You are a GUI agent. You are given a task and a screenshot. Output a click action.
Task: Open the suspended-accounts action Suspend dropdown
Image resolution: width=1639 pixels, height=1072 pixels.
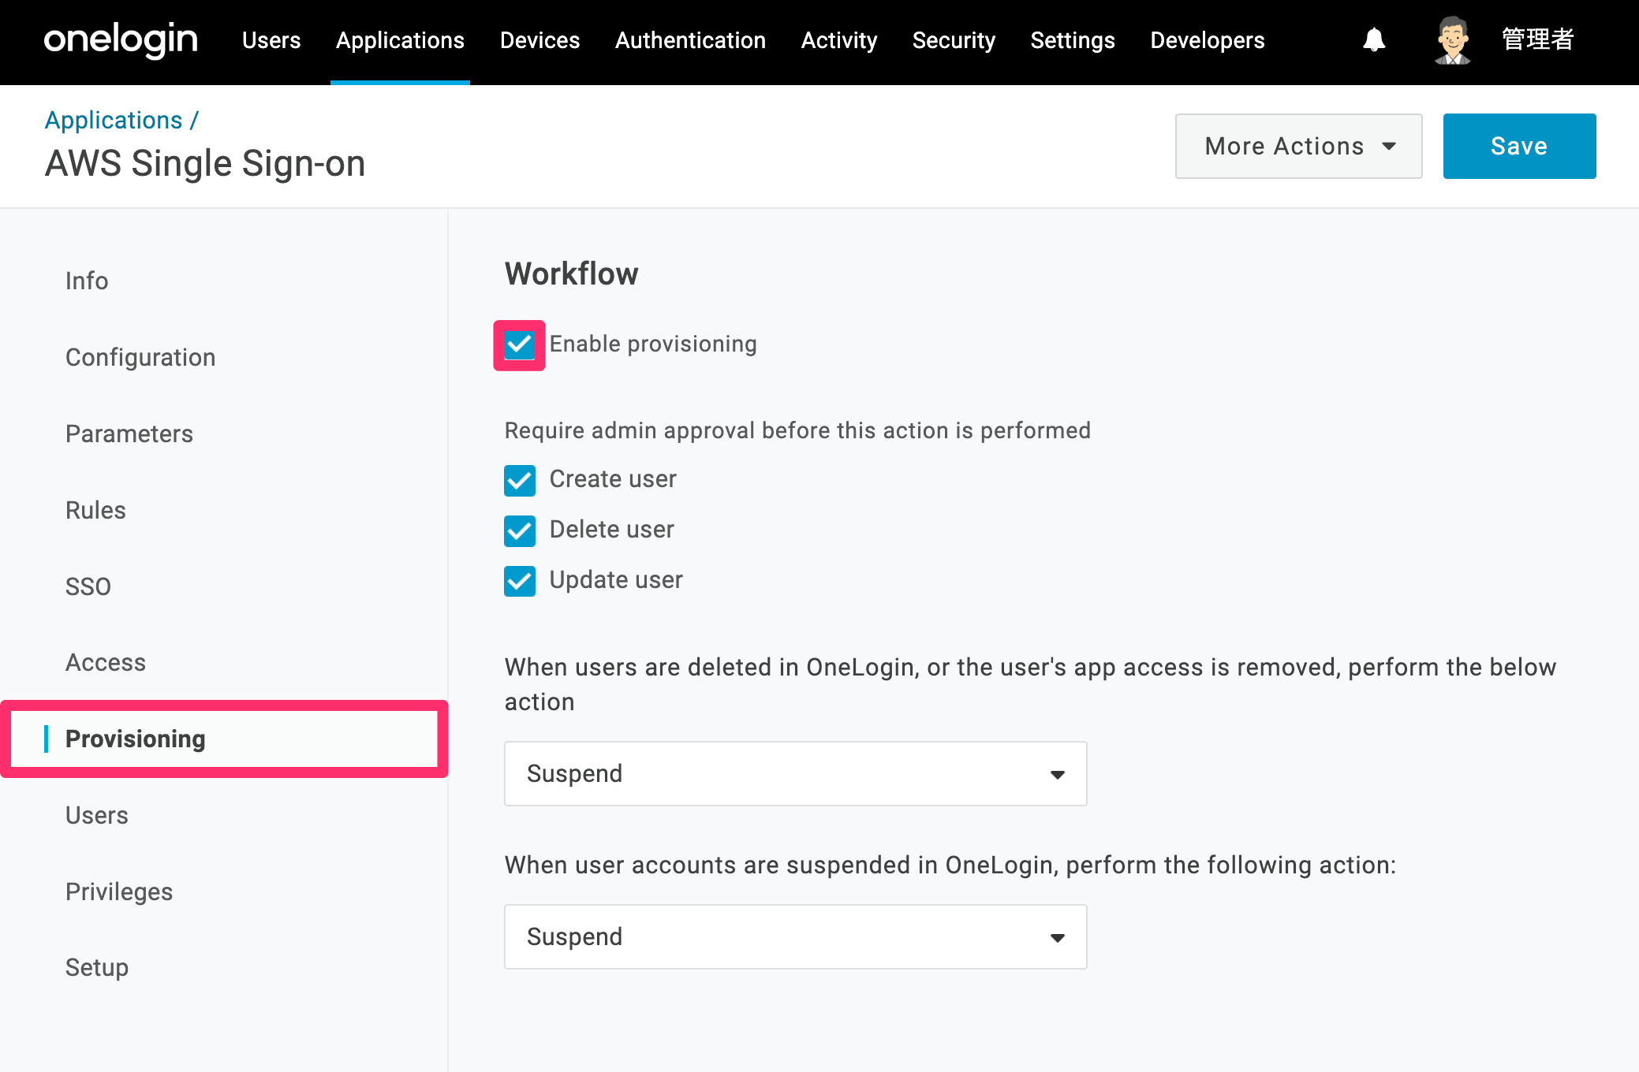(x=795, y=936)
